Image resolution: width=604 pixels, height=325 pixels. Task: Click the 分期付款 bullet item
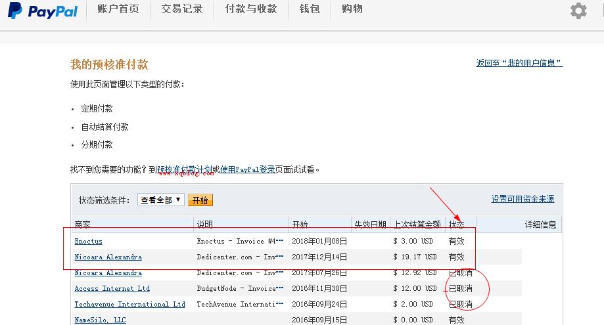pyautogui.click(x=97, y=144)
